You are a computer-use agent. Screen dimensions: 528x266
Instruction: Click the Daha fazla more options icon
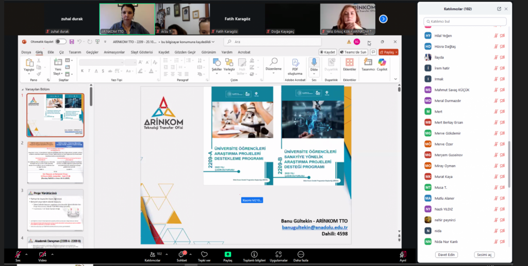[301, 255]
